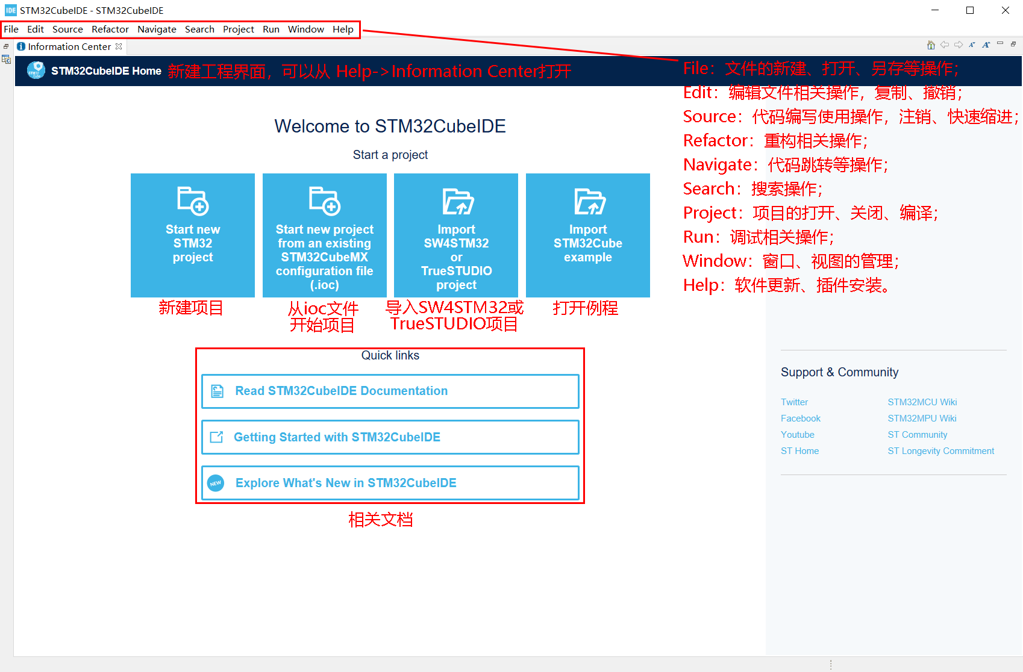This screenshot has width=1023, height=672.
Task: Open the File menu
Action: click(11, 29)
